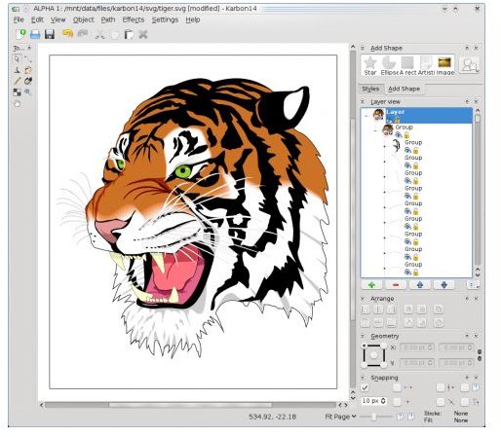
Task: Click the grayed Redo arrow icon
Action: pyautogui.click(x=82, y=34)
